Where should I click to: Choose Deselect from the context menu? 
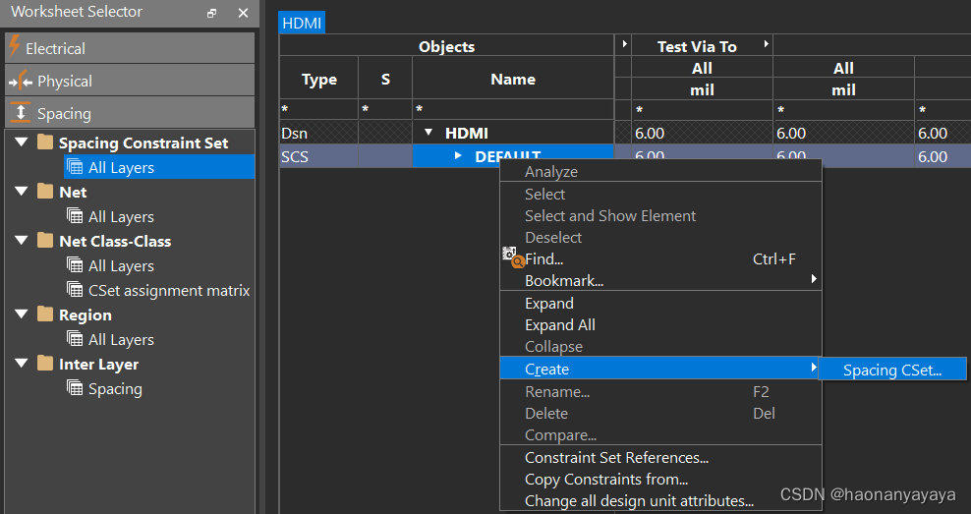[660, 237]
